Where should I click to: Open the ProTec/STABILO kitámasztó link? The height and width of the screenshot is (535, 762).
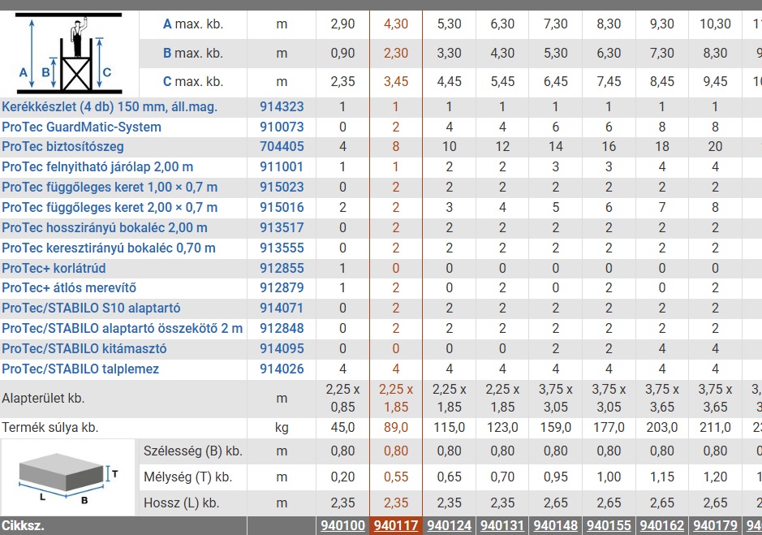(x=84, y=349)
